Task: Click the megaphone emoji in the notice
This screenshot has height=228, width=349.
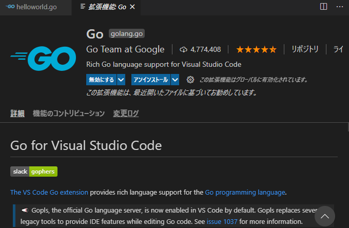Action: point(25,210)
